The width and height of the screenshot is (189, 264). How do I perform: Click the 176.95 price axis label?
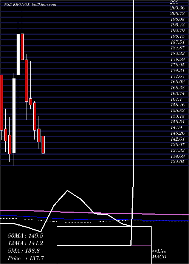click(178, 64)
